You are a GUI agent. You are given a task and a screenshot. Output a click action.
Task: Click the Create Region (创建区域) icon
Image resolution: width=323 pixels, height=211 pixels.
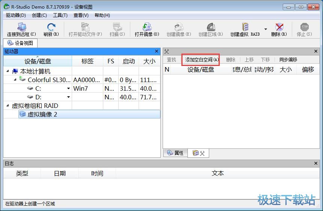(211, 27)
